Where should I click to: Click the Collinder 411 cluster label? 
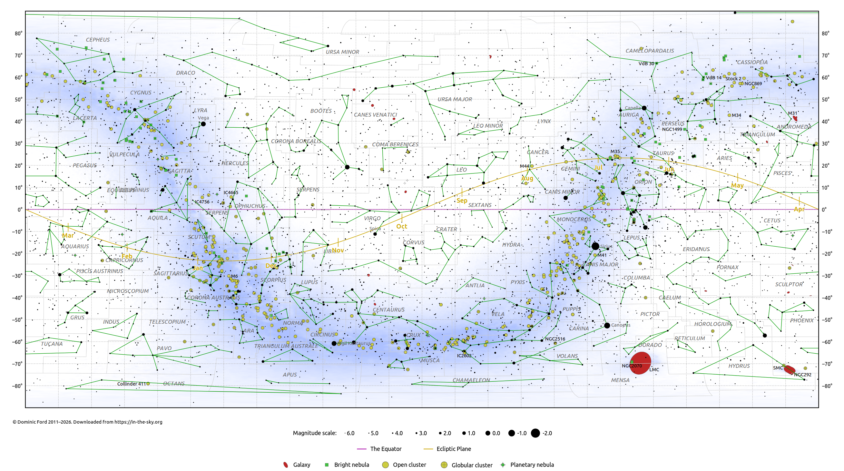tap(132, 384)
